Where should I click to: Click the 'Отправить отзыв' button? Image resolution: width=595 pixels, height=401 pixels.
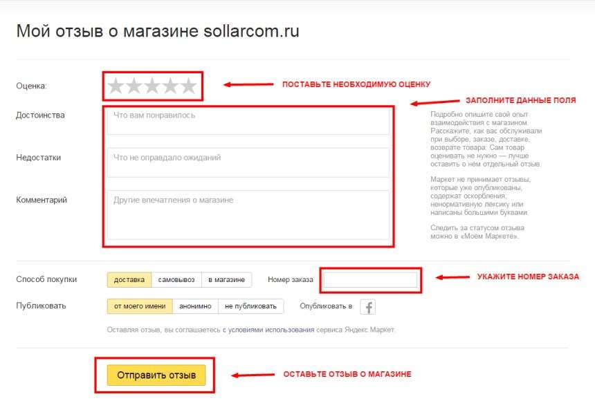[x=156, y=375]
